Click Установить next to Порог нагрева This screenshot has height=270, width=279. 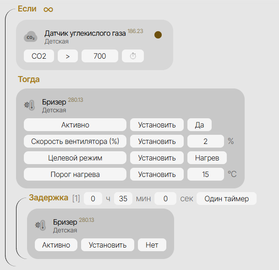pyautogui.click(x=157, y=174)
